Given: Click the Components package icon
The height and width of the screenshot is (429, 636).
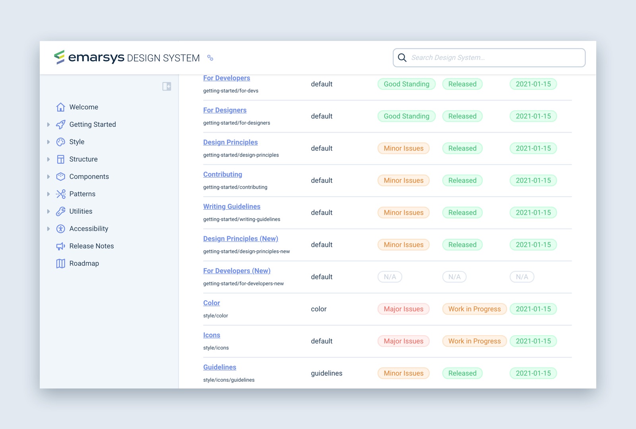Looking at the screenshot, I should point(60,176).
